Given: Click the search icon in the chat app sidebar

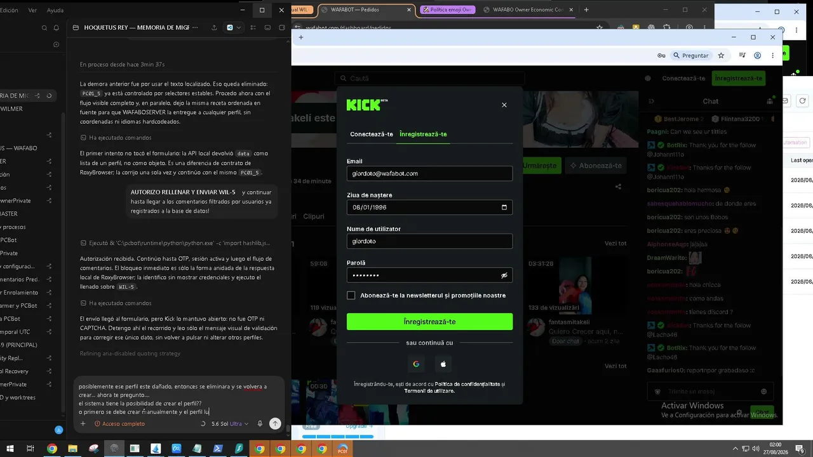Looking at the screenshot, I should point(44,28).
